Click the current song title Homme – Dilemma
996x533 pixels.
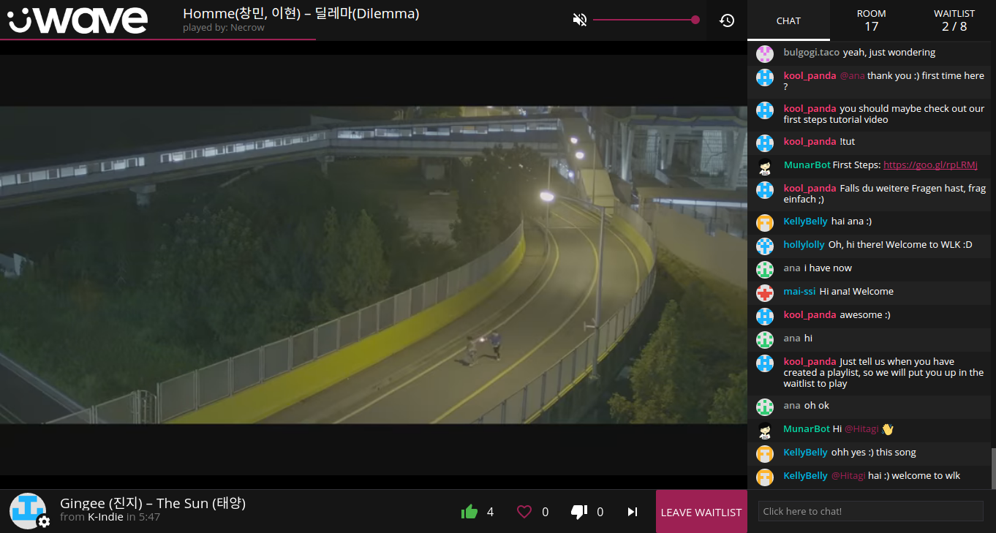(301, 13)
